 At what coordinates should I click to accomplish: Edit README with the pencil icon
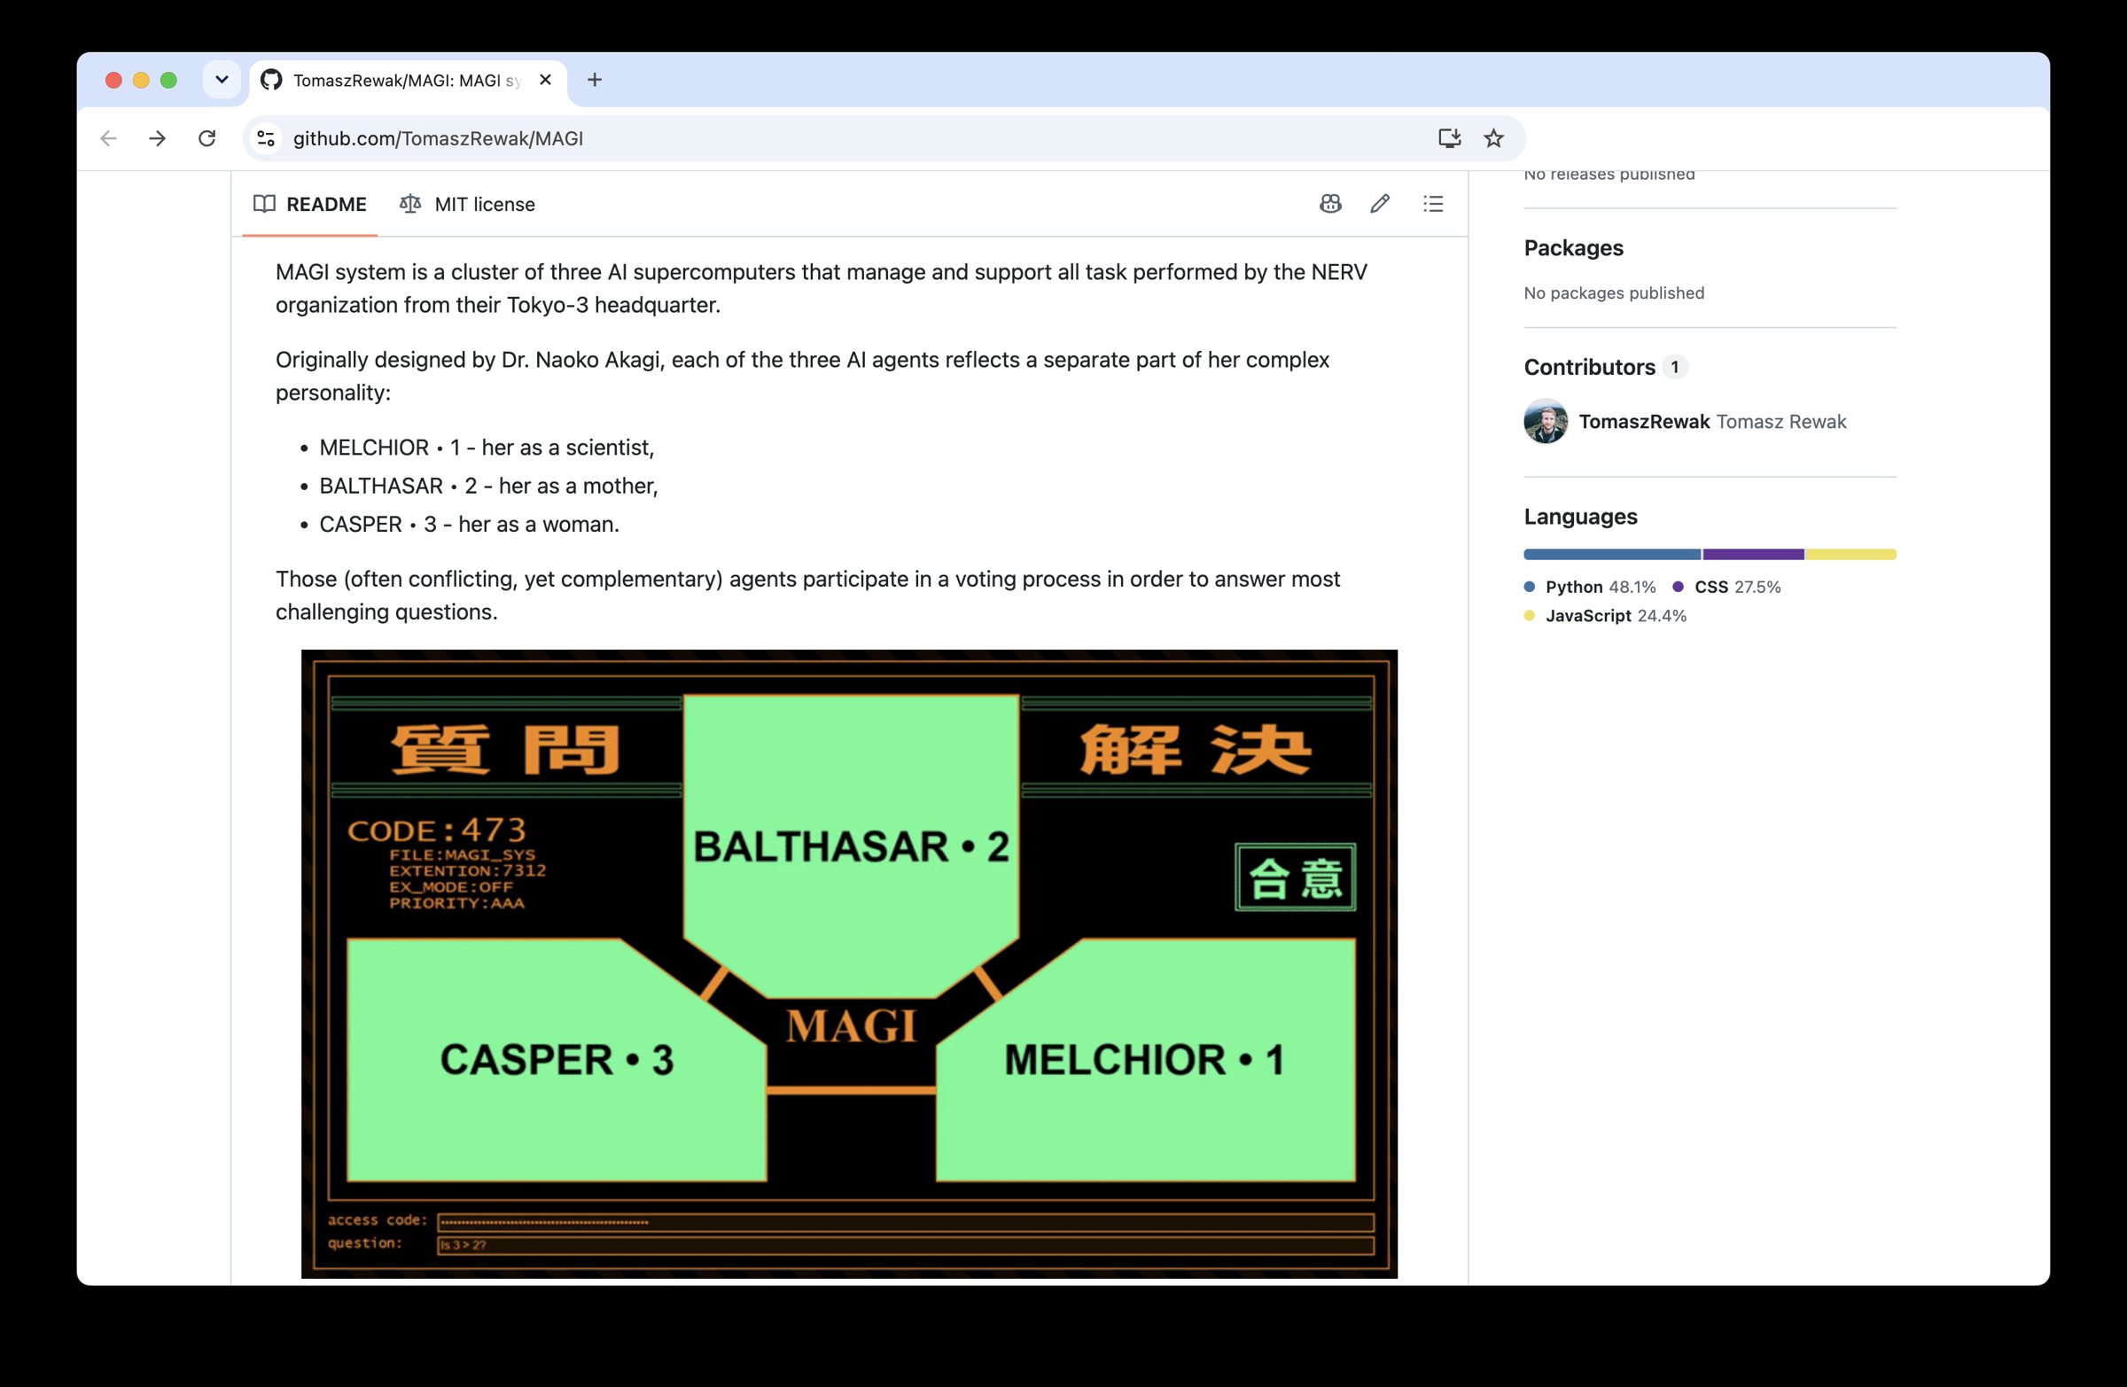click(x=1380, y=204)
